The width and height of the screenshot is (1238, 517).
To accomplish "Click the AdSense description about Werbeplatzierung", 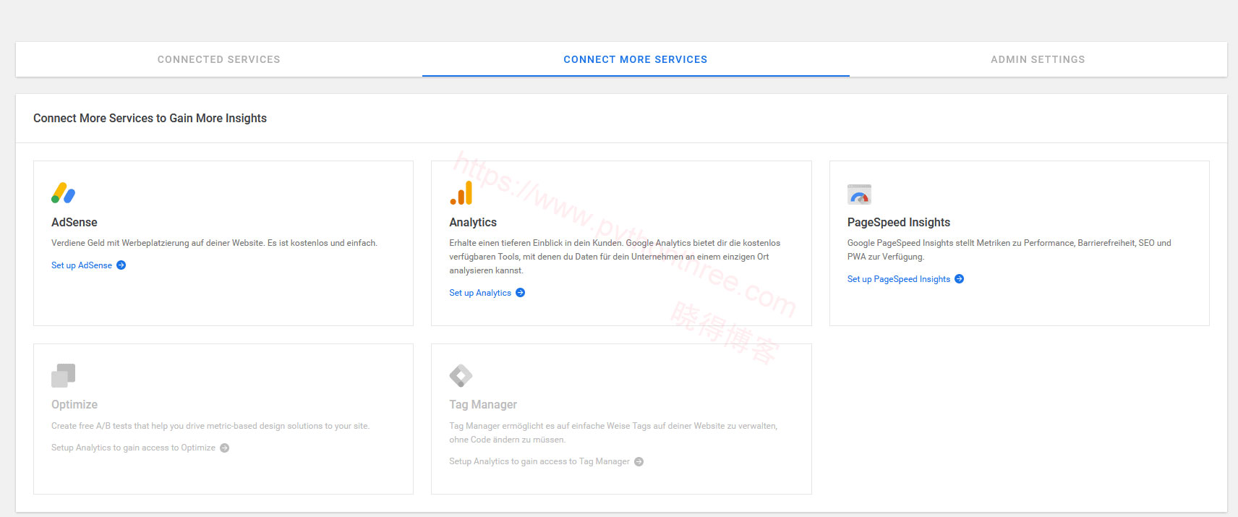I will 214,243.
